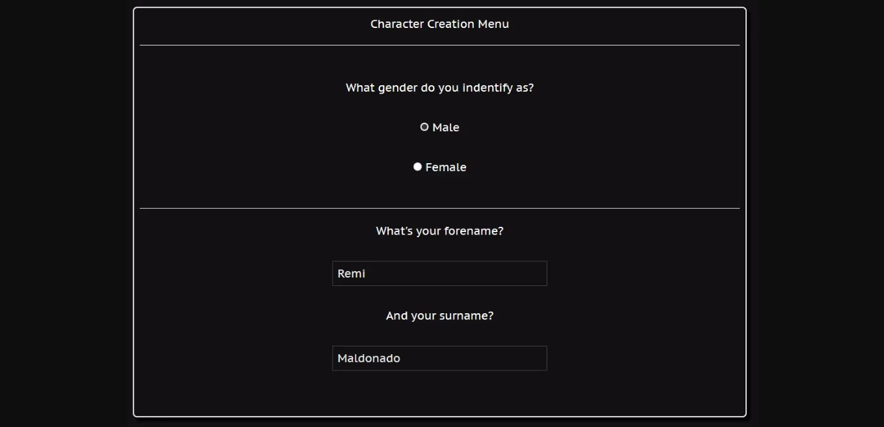This screenshot has height=427, width=884.
Task: Click the lower divider line
Action: tap(439, 207)
